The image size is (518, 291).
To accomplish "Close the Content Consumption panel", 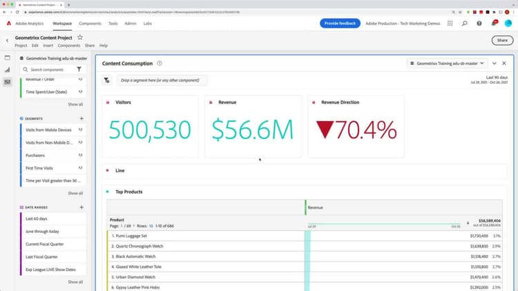I will [x=504, y=63].
